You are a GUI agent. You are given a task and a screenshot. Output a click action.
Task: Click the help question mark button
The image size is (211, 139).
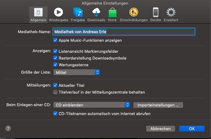(x=8, y=128)
